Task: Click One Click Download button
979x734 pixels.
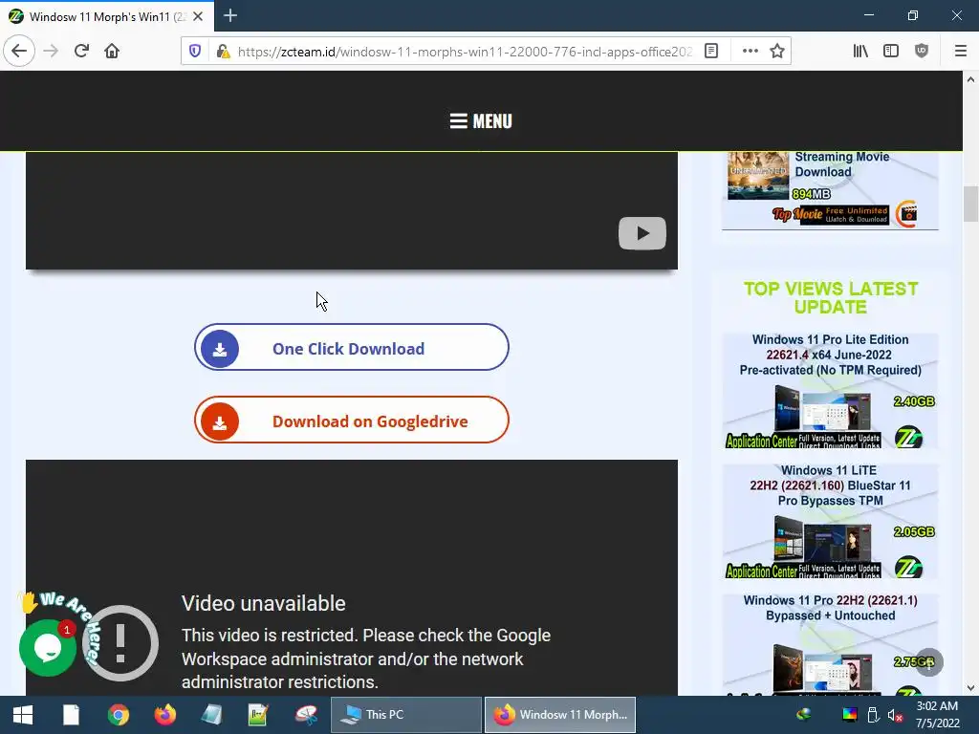Action: point(352,348)
